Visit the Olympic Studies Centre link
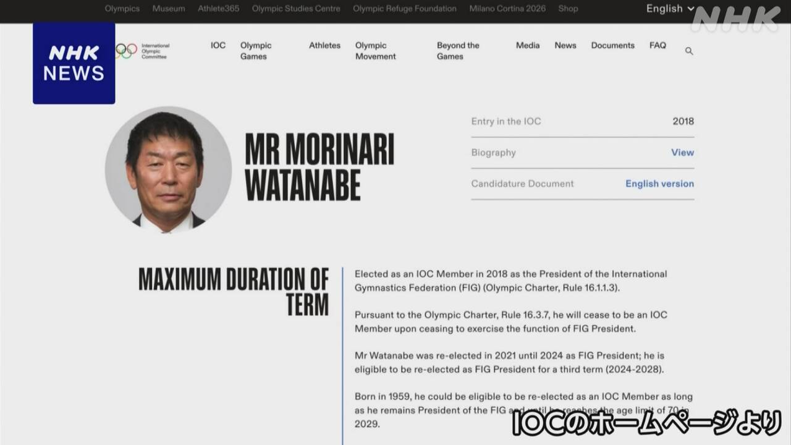The height and width of the screenshot is (445, 791). click(296, 9)
